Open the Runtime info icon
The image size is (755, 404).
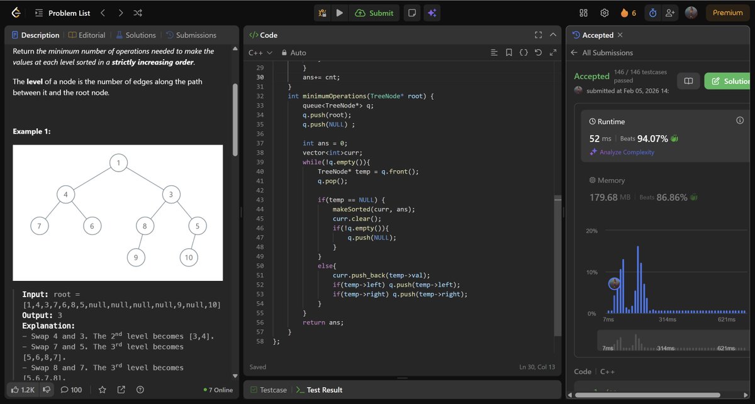740,120
